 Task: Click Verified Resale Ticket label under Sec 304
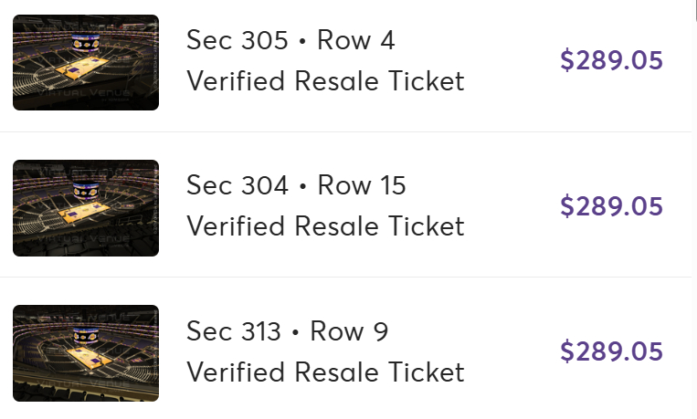325,226
